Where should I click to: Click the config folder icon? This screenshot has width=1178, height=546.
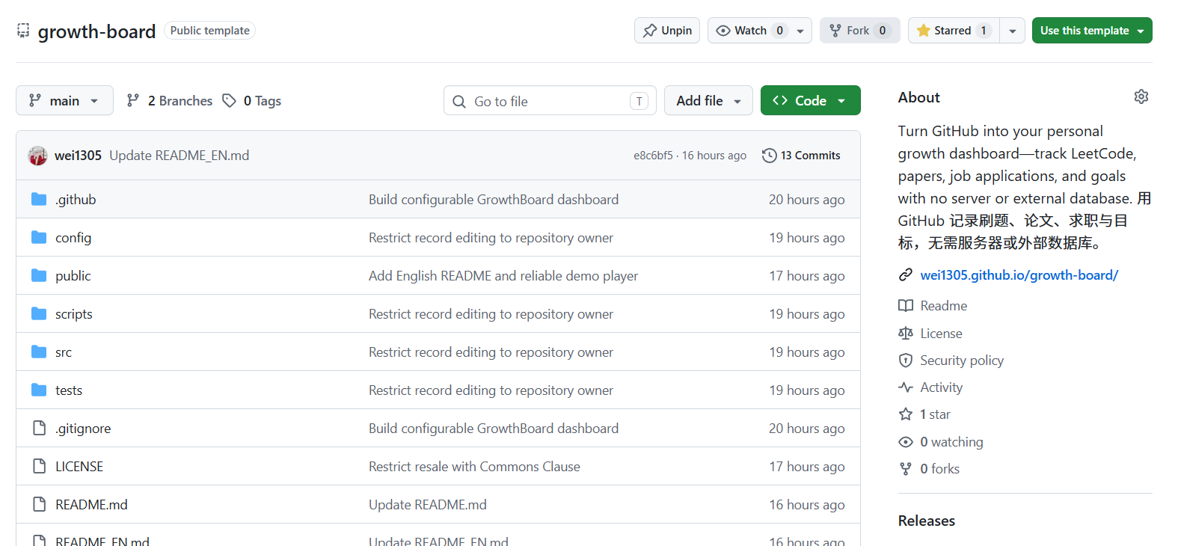[39, 237]
